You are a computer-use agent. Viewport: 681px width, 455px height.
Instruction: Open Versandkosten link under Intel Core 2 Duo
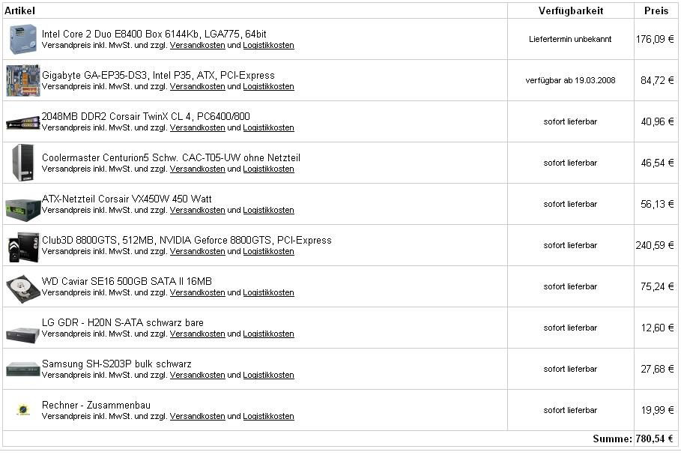click(x=197, y=45)
